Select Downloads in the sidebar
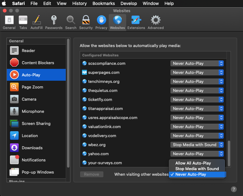 pos(36,148)
